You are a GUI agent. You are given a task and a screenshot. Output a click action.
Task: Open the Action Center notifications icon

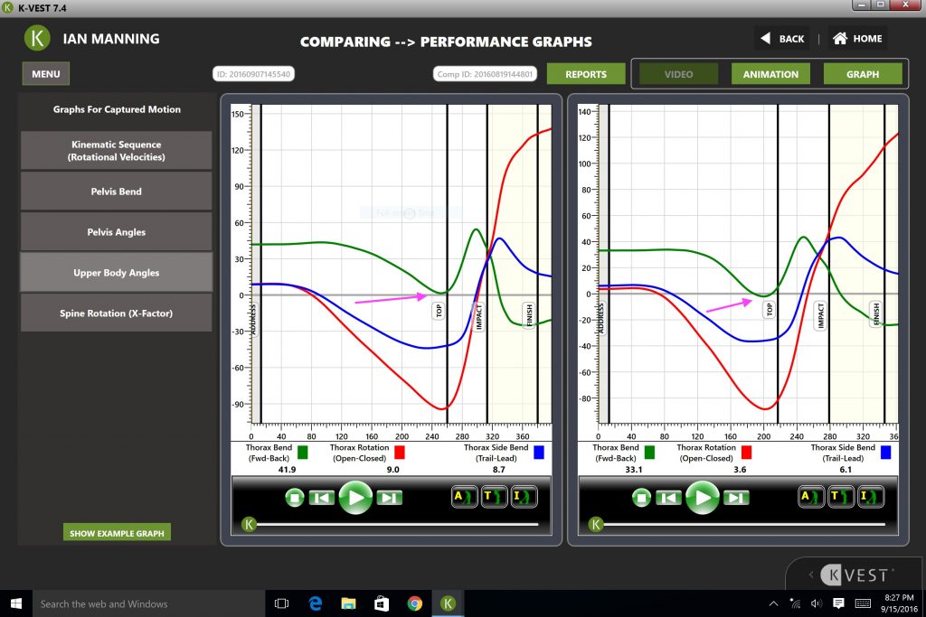[x=838, y=603]
